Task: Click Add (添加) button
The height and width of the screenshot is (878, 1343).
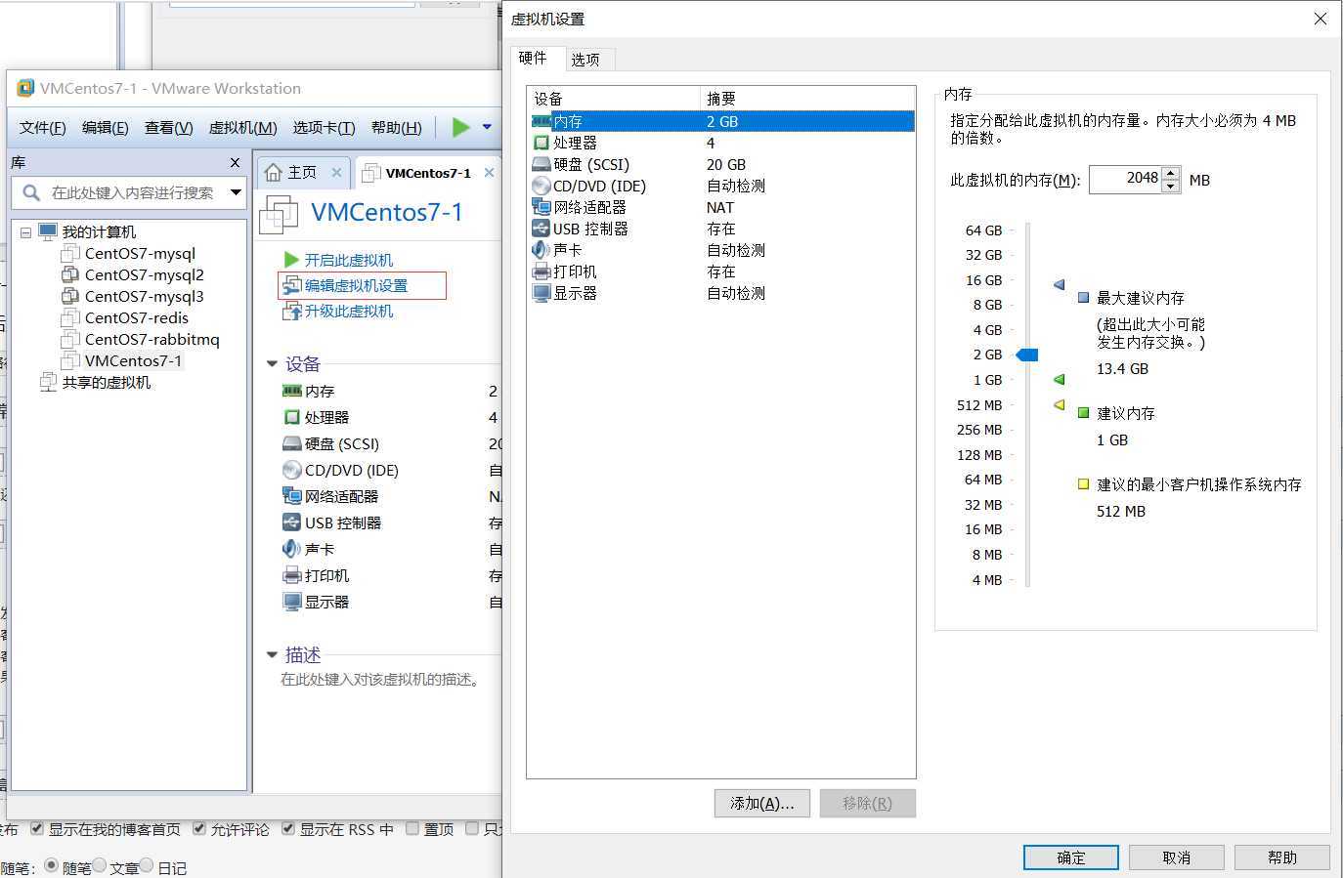Action: [x=762, y=803]
